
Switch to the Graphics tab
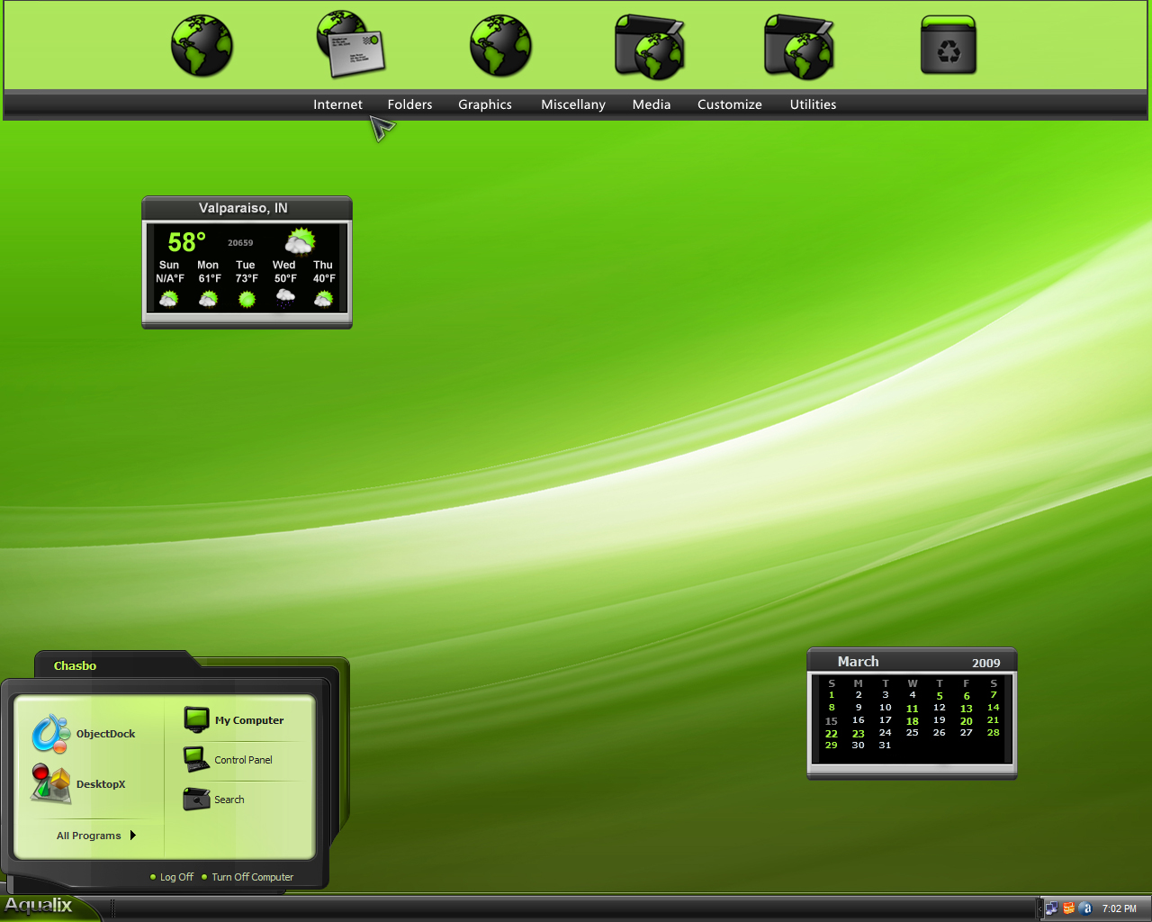click(x=485, y=104)
